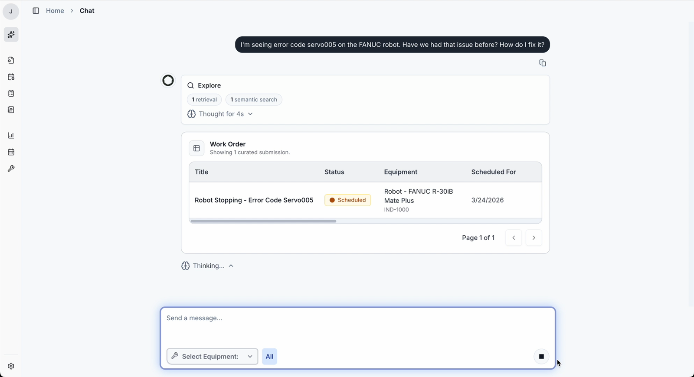Image resolution: width=694 pixels, height=377 pixels.
Task: Click the sparkles AI chat sidebar icon
Action: click(11, 35)
